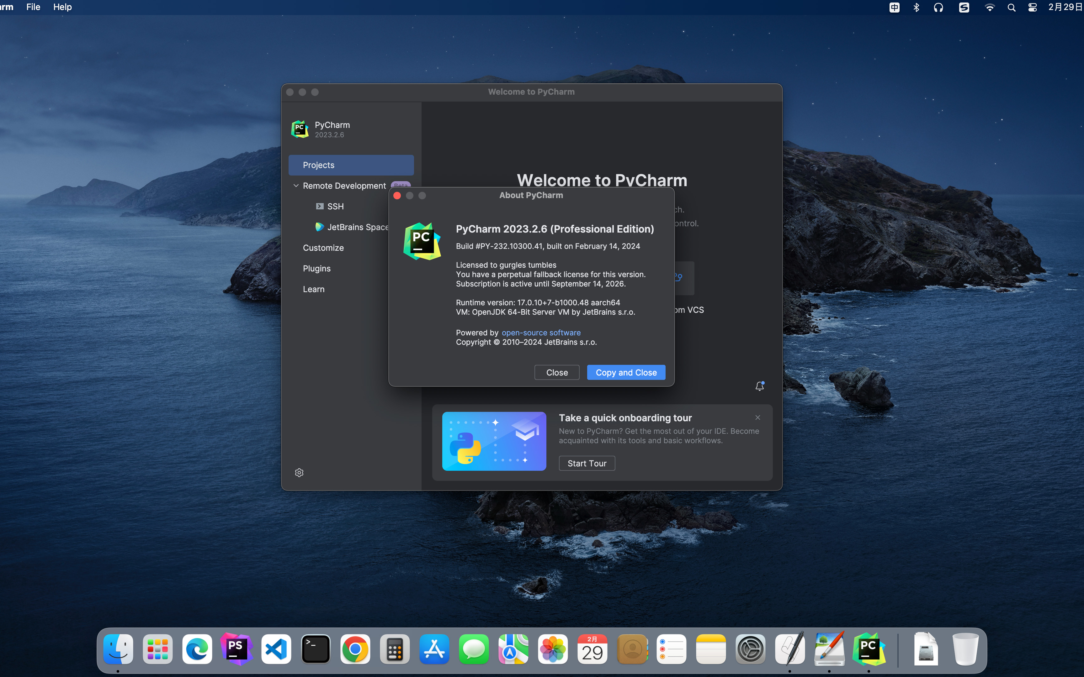Click Copy and Close
The width and height of the screenshot is (1084, 677).
pyautogui.click(x=626, y=373)
